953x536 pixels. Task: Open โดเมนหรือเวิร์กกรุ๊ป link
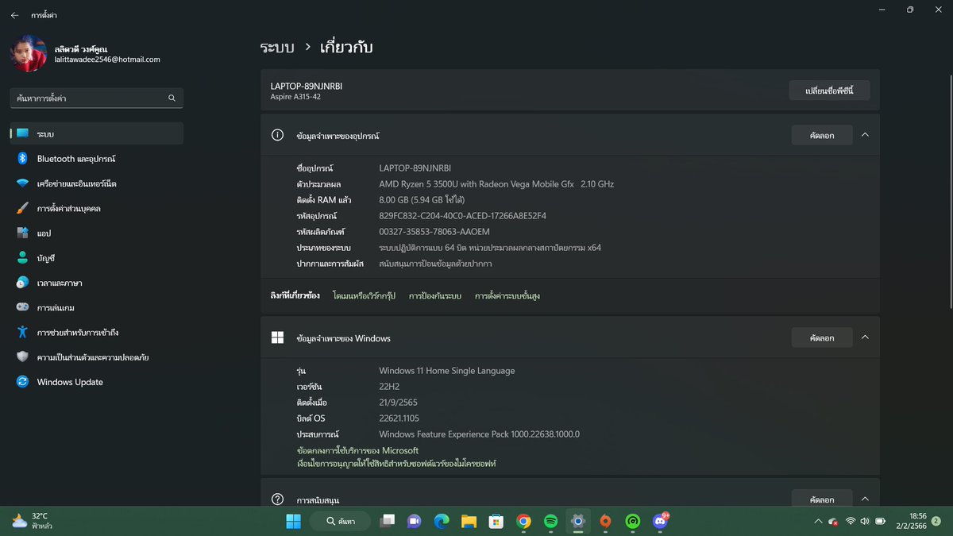pos(364,295)
